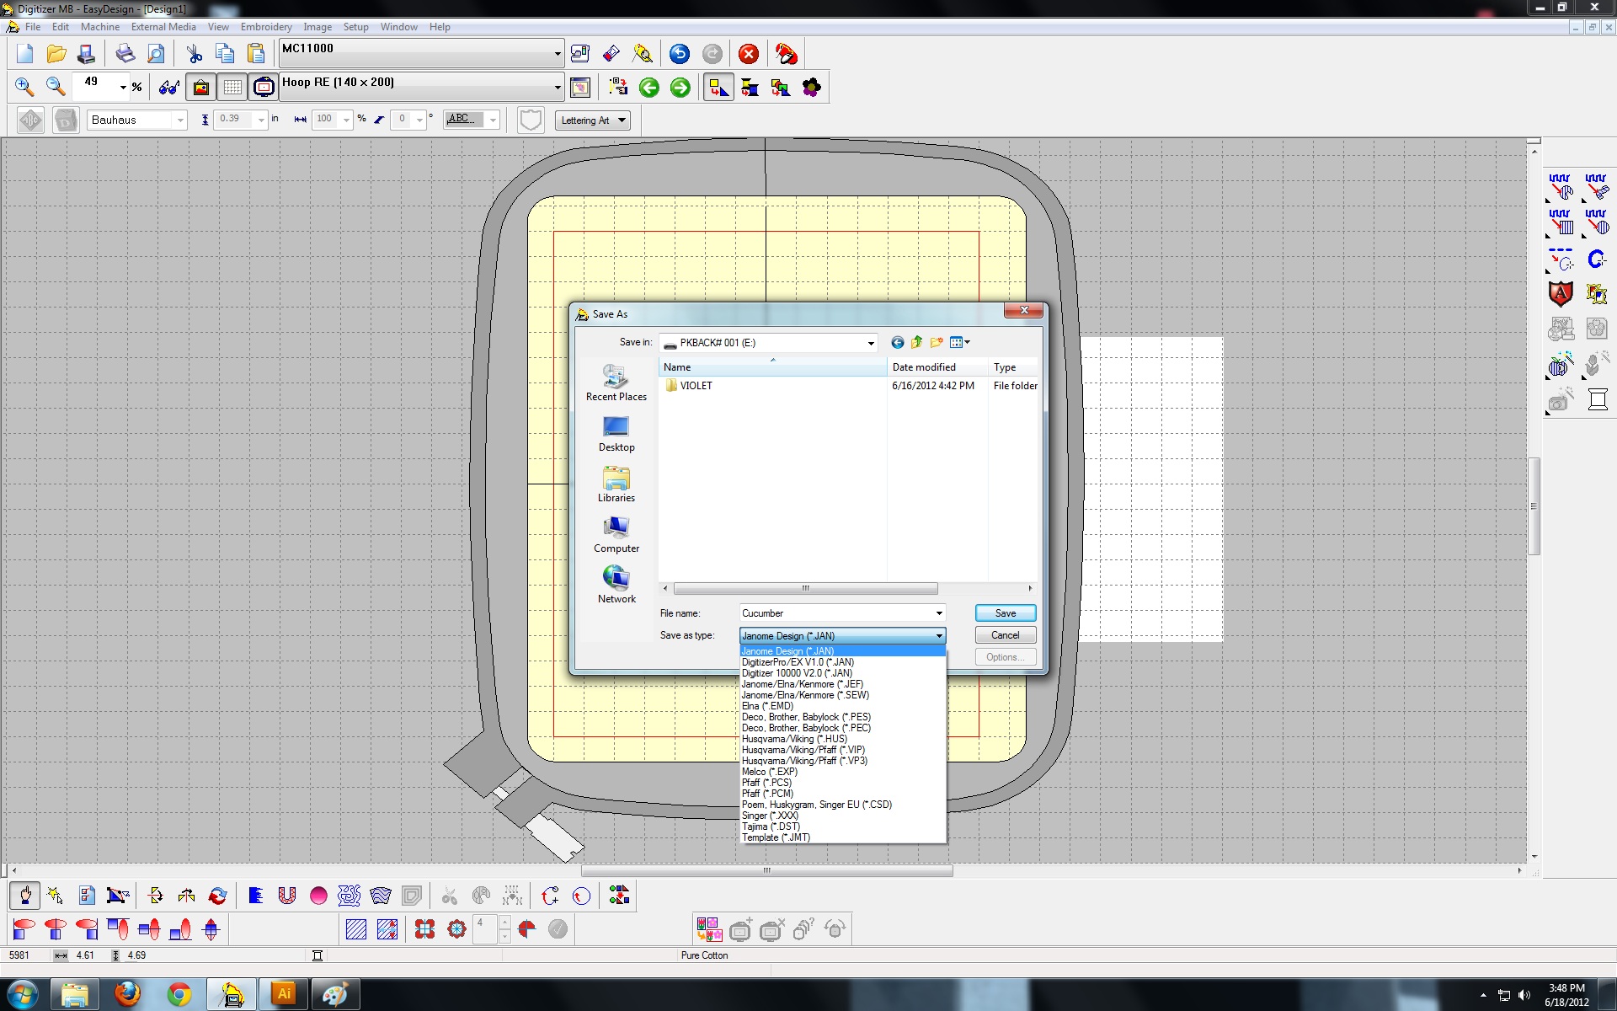Click the blue C icon in right panel
1617x1011 pixels.
[1596, 259]
